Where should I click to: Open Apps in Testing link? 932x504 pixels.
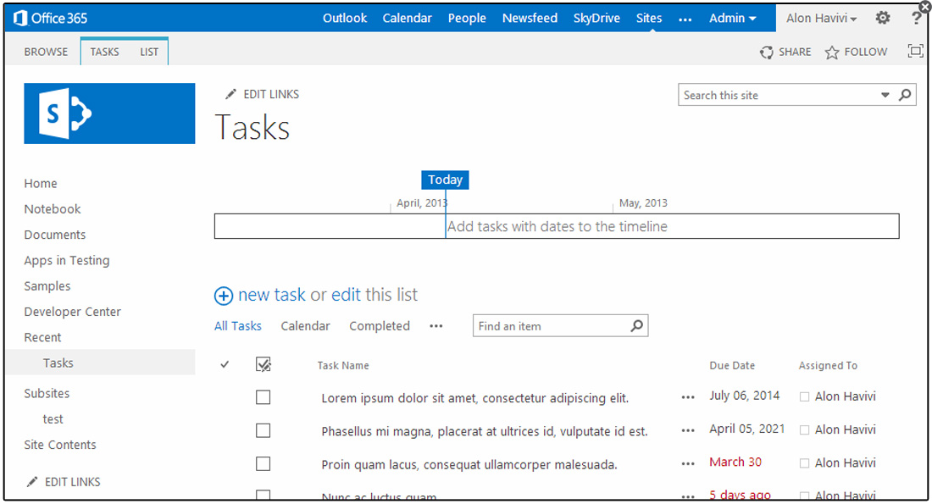pos(67,260)
